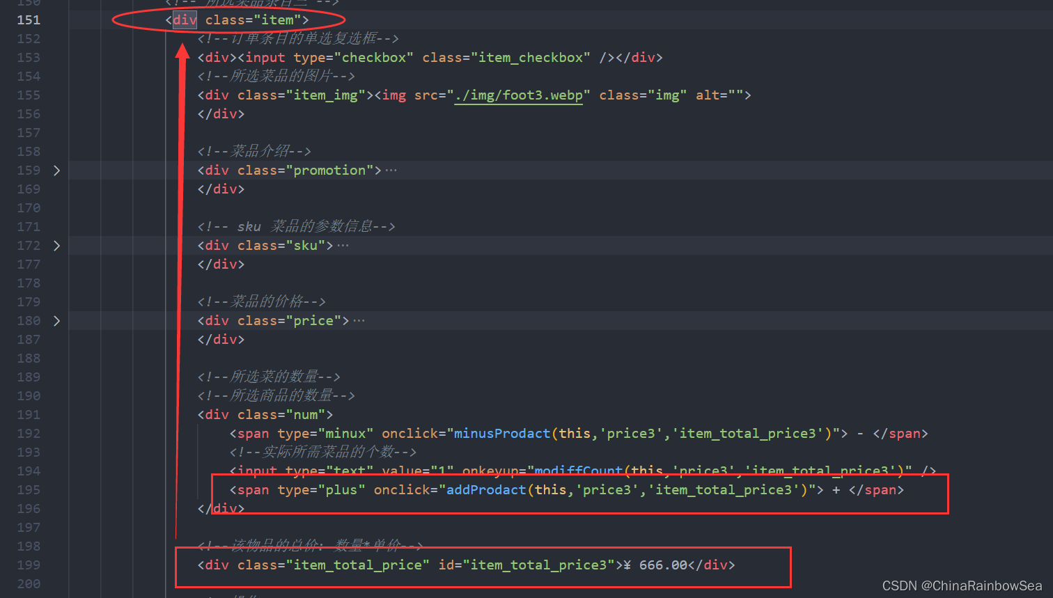This screenshot has width=1053, height=598.
Task: Click line number 192 in the gutter
Action: [x=29, y=434]
